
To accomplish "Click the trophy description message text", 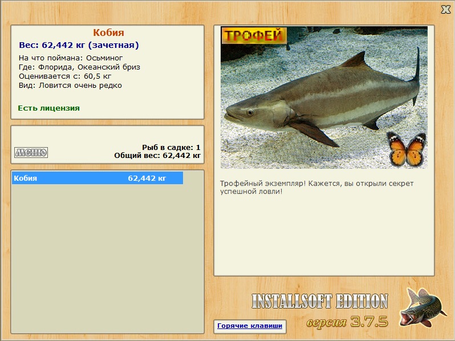I will (316, 188).
